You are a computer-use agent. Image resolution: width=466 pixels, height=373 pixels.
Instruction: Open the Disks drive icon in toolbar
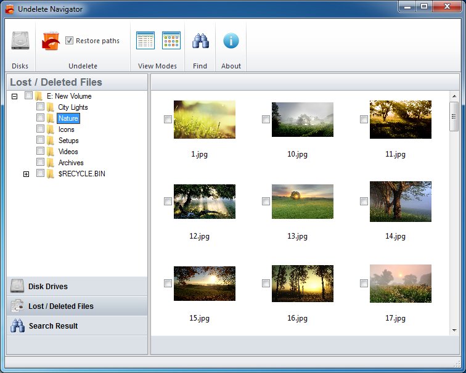click(20, 41)
